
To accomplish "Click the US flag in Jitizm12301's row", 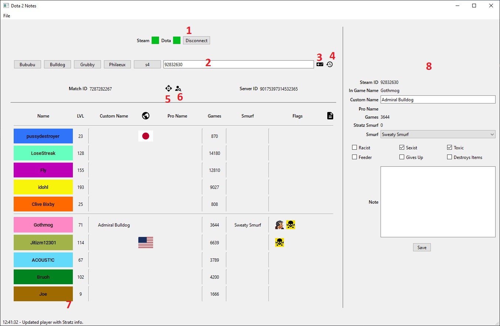I will [146, 242].
